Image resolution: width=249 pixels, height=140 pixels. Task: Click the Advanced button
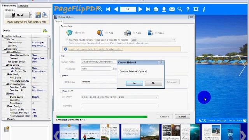point(172,82)
